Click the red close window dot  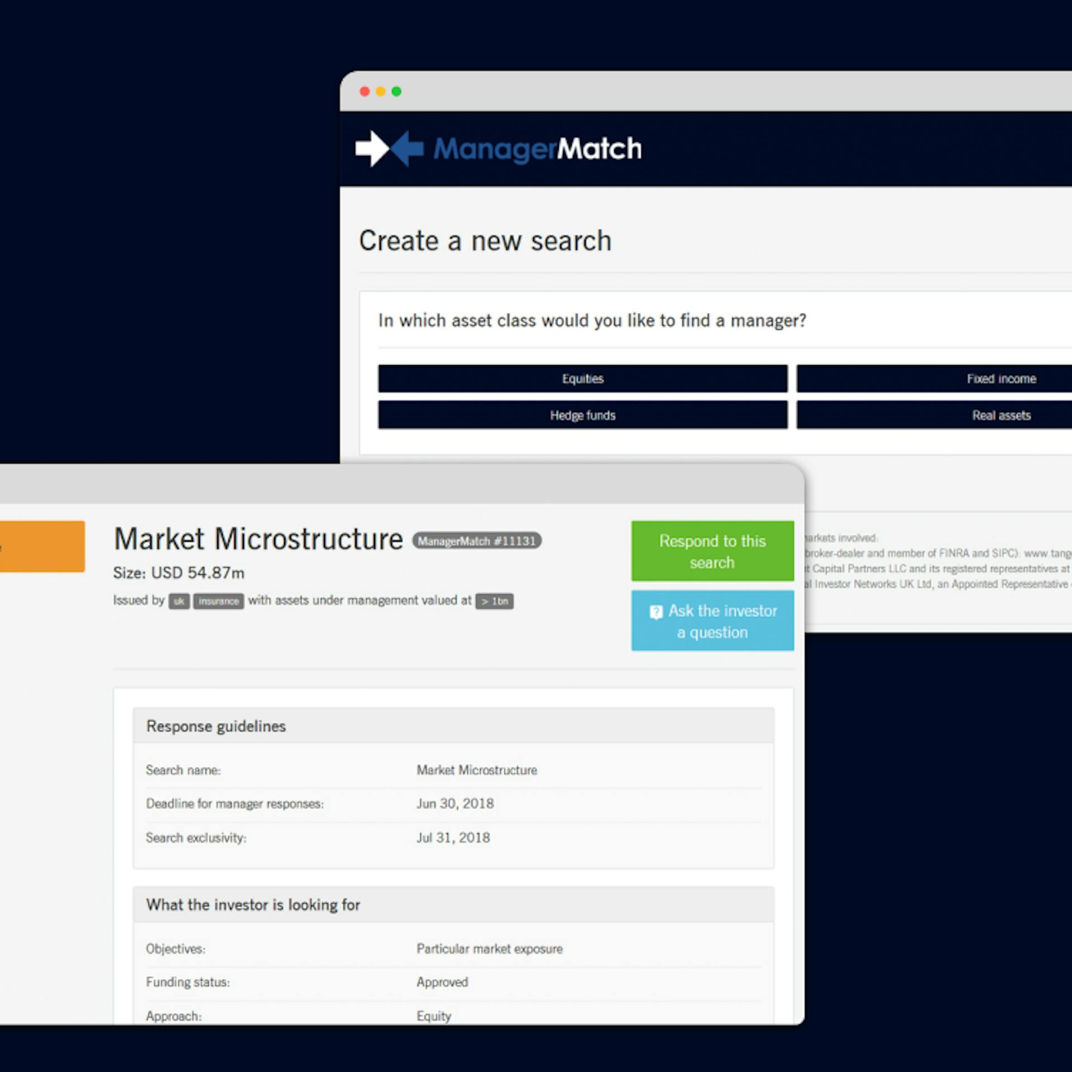coord(365,92)
